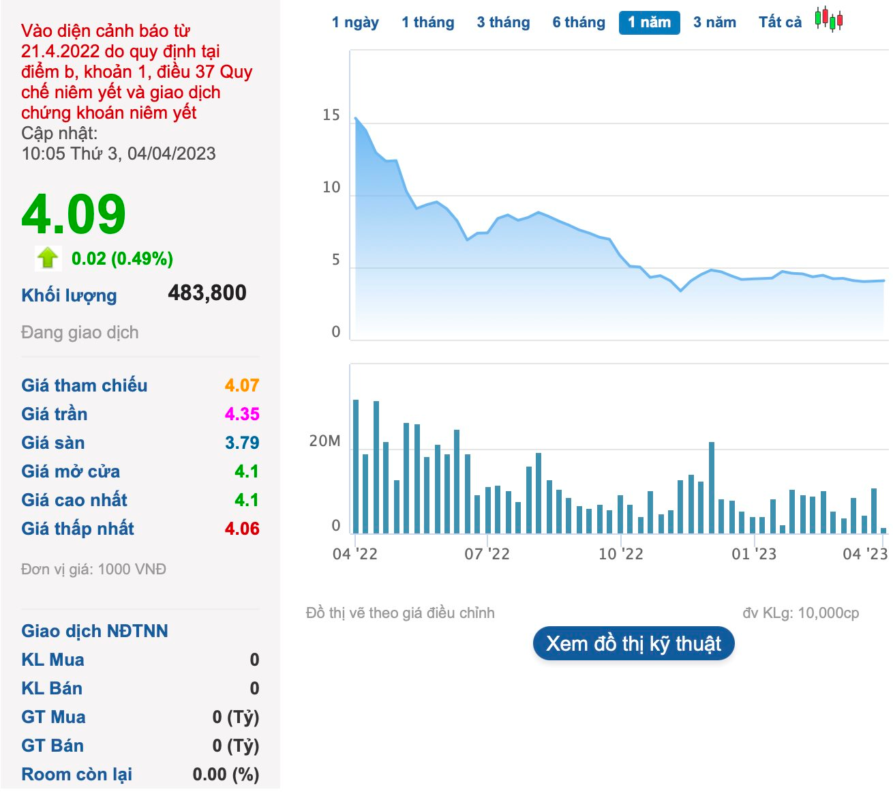This screenshot has width=893, height=794.
Task: Click the tallest volume bar at April '22
Action: coord(356,466)
